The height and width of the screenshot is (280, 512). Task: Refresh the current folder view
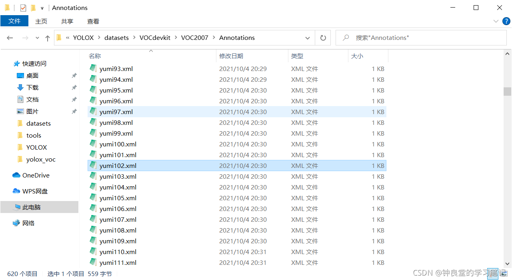tap(323, 38)
